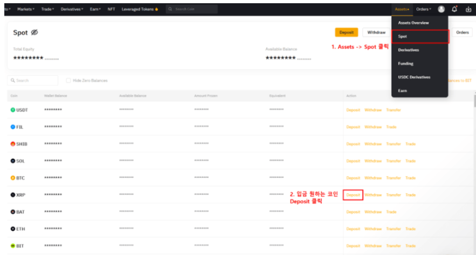Click Trade in the SHIB row
This screenshot has width=476, height=255.
(x=410, y=144)
